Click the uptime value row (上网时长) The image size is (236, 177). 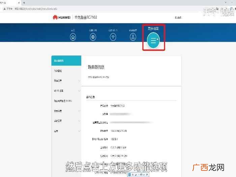(118, 148)
